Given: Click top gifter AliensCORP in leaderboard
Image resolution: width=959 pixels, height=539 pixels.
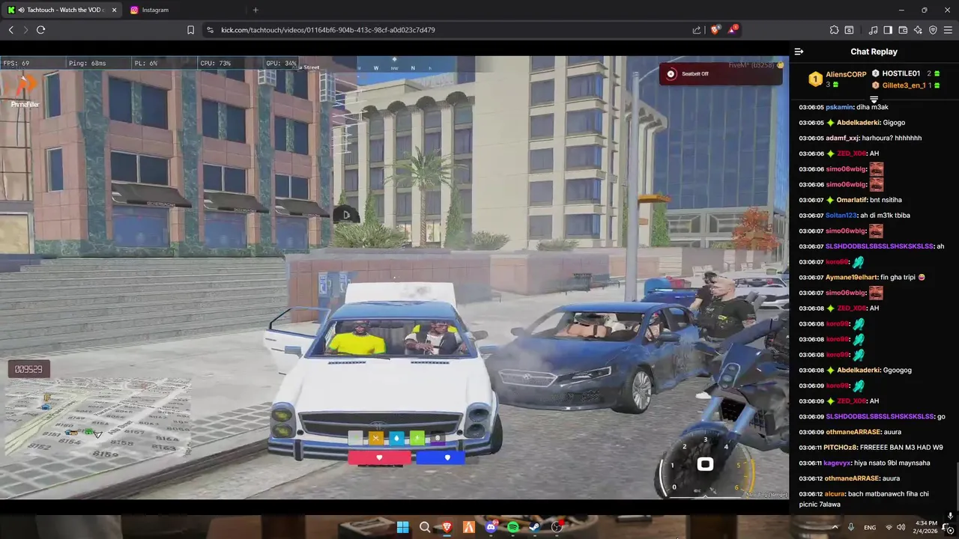Looking at the screenshot, I should point(846,74).
